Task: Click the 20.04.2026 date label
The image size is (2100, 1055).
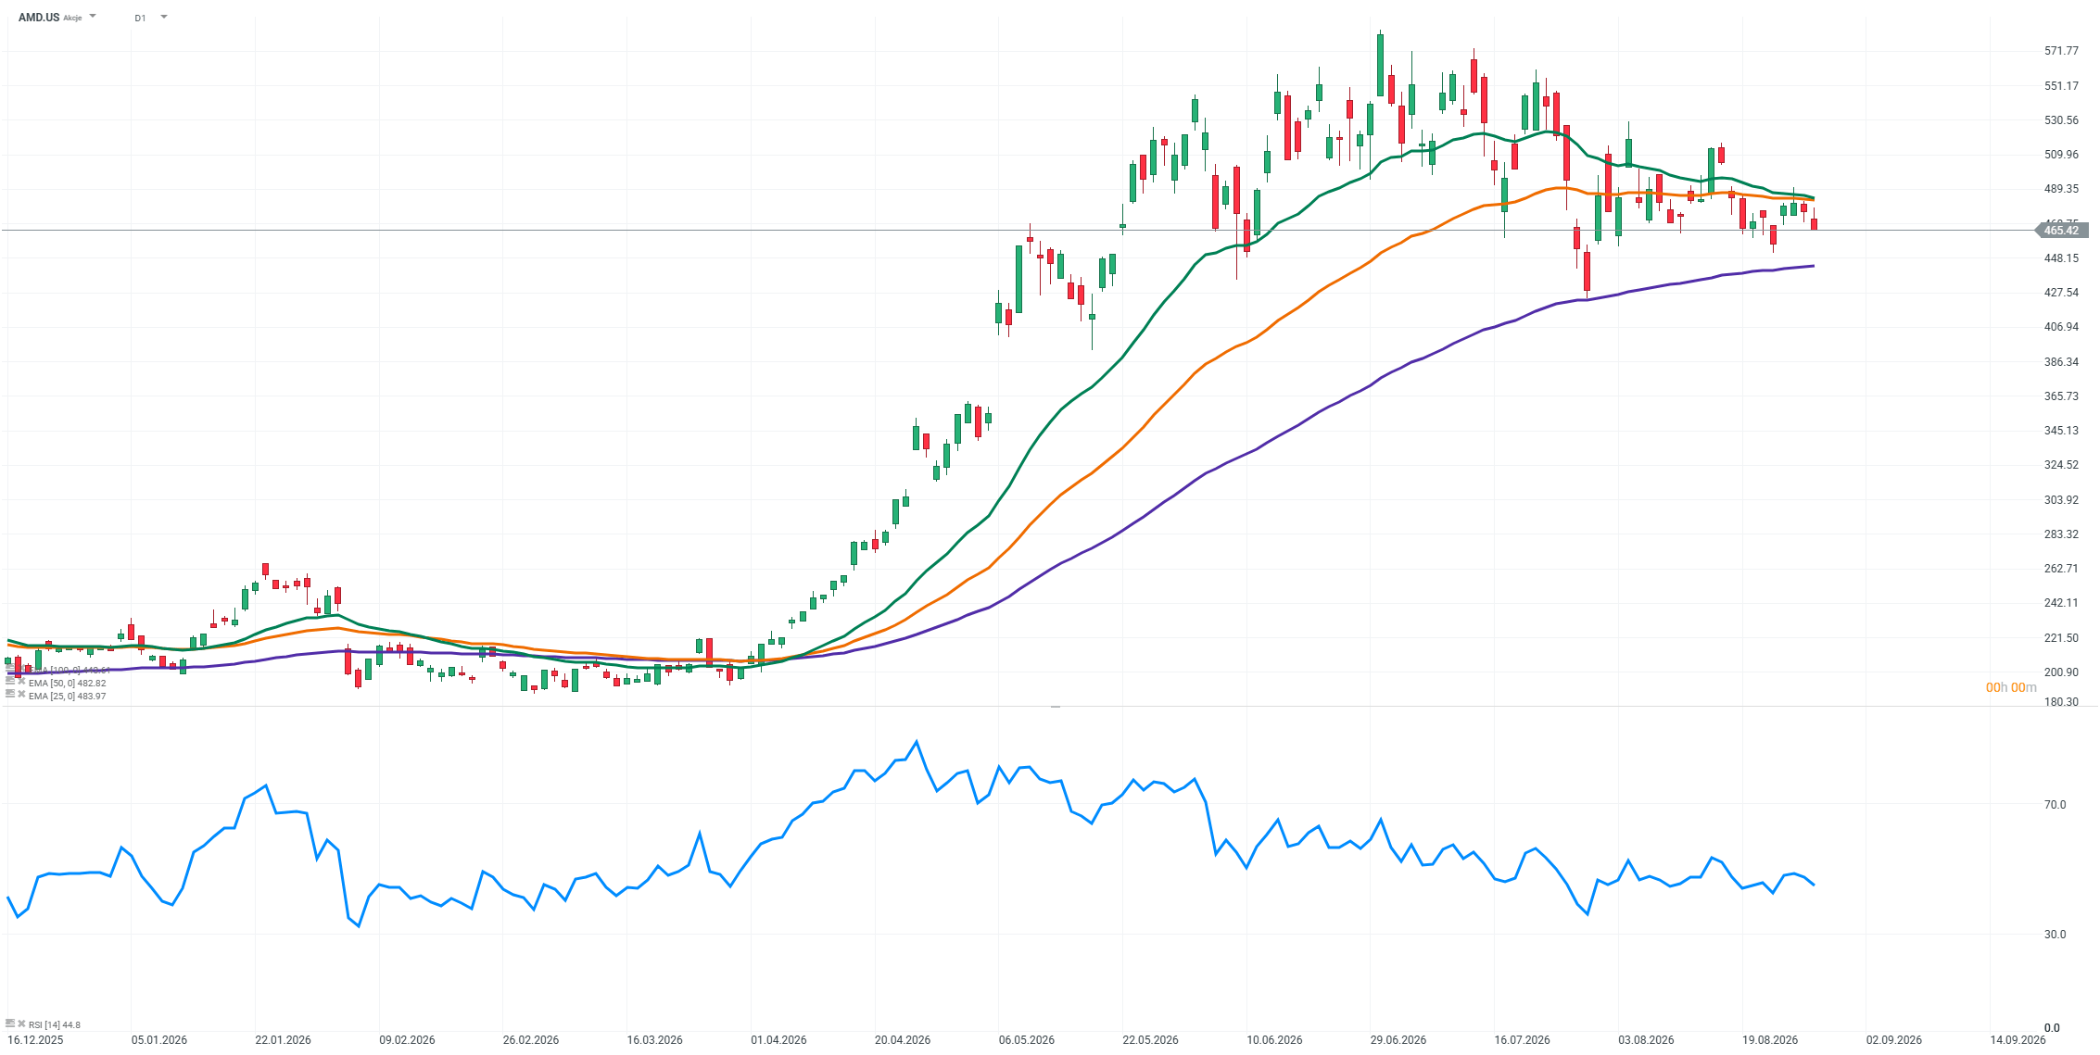Action: [x=903, y=1040]
